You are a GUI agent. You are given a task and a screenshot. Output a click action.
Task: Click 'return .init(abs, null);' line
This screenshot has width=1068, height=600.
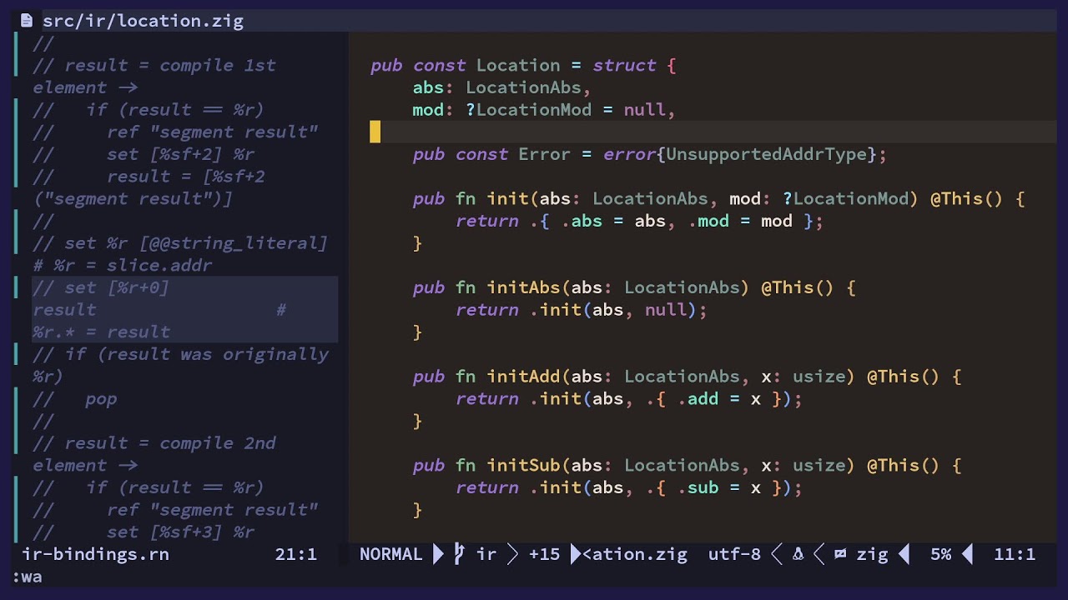click(x=582, y=310)
